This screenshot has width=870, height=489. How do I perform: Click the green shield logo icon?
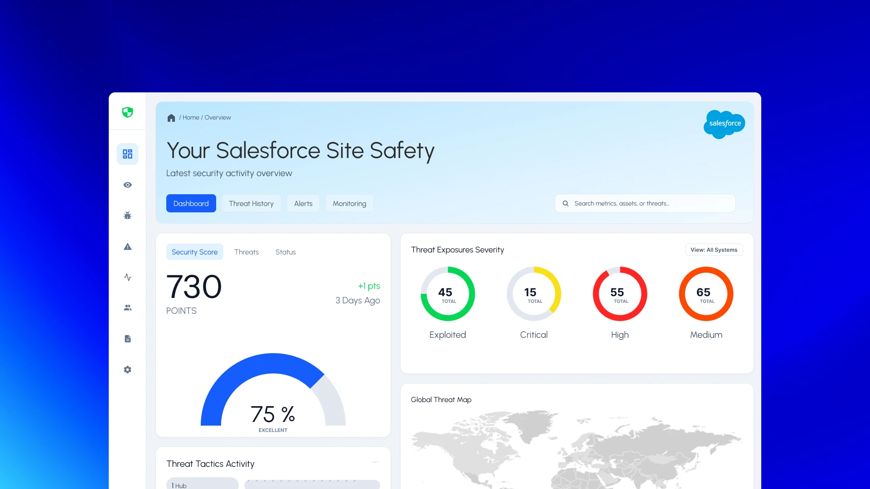coord(127,112)
